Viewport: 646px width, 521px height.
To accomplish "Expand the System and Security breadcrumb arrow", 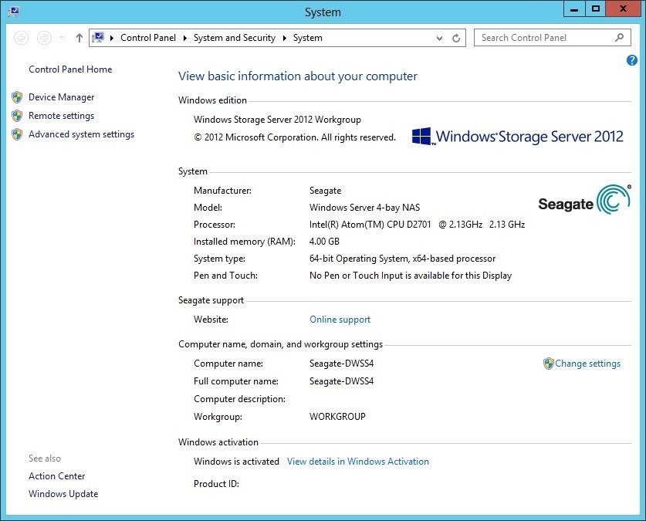I will coord(284,38).
